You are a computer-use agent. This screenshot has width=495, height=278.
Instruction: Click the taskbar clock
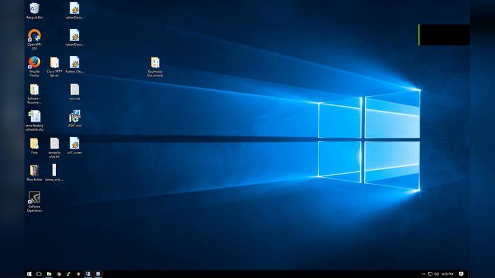[447, 274]
